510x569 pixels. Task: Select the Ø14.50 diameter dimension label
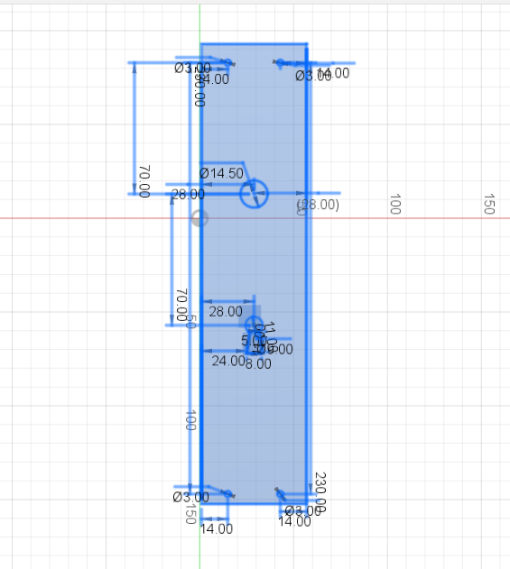coord(221,173)
